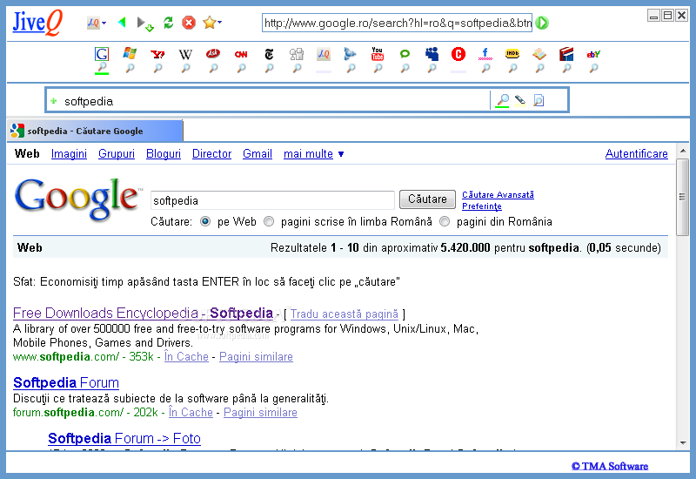Open the Director tab
The width and height of the screenshot is (696, 479).
[x=211, y=154]
